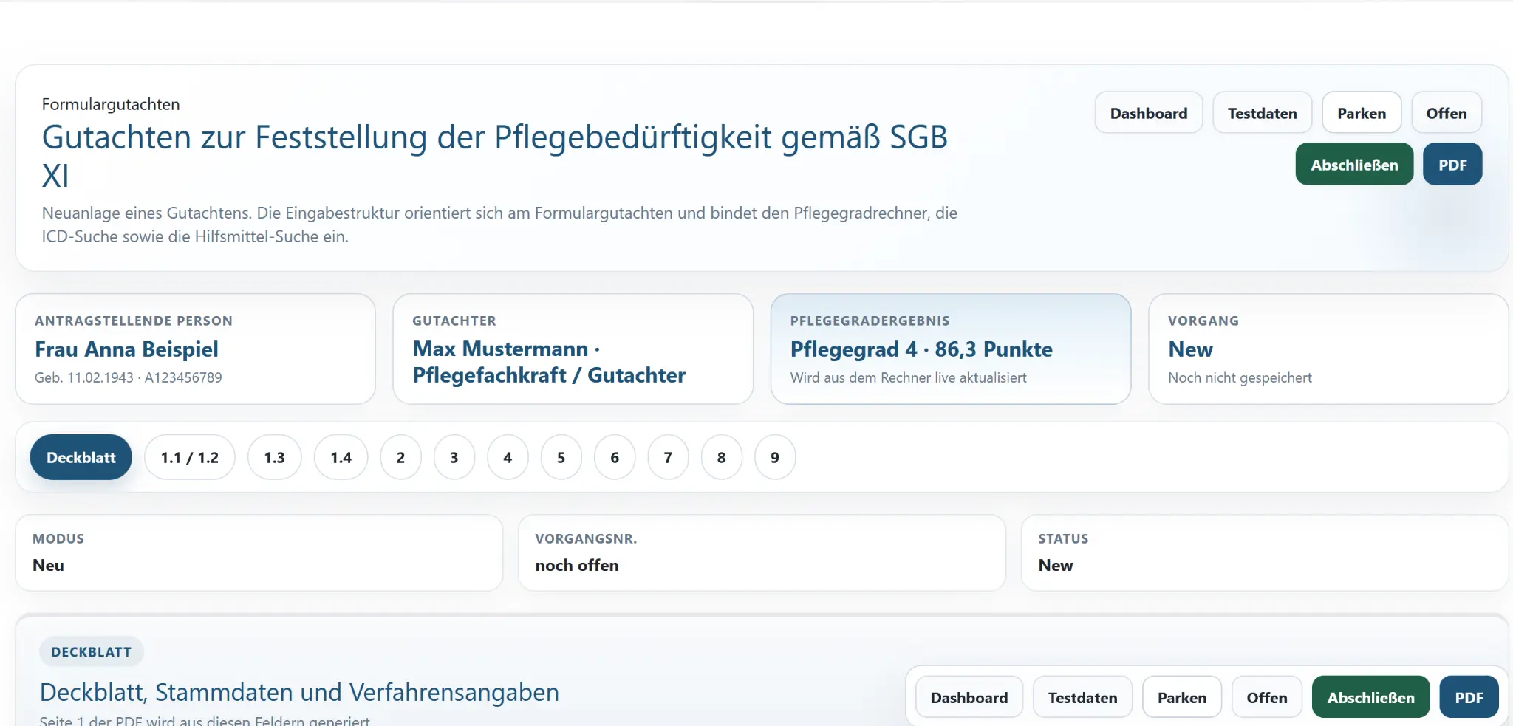This screenshot has width=1513, height=726.
Task: Click PDF in the lower sticky bar
Action: coord(1469,697)
